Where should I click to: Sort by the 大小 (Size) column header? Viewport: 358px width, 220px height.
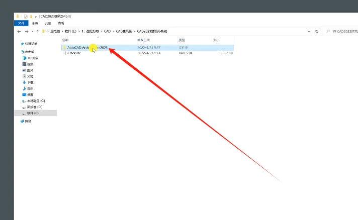tap(216, 40)
